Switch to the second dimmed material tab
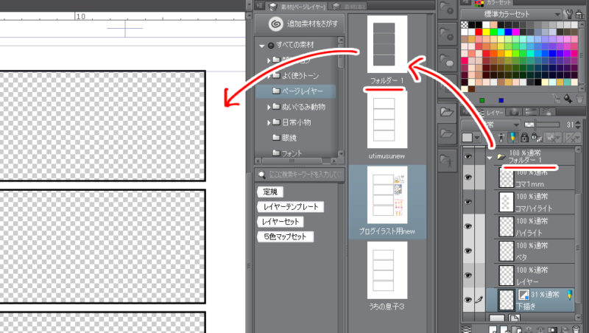Image resolution: width=589 pixels, height=333 pixels. 348,6
